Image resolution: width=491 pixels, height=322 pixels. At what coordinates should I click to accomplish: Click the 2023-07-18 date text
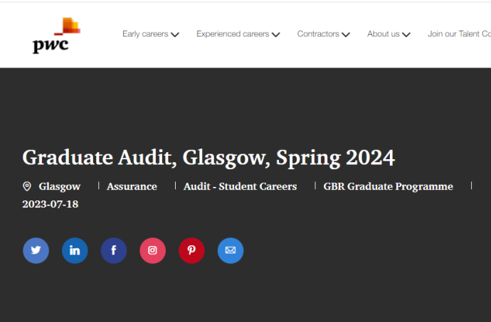(x=51, y=204)
